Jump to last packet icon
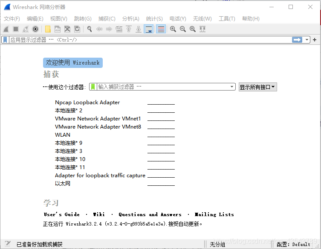 pyautogui.click(x=139, y=29)
